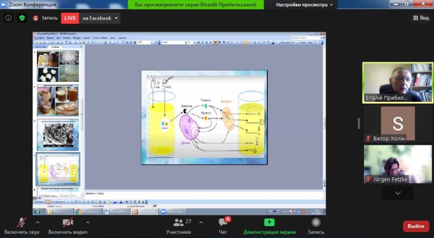434x238 pixels.
Task: Select the highlighted diagram slide thumbnail
Action: (58, 169)
